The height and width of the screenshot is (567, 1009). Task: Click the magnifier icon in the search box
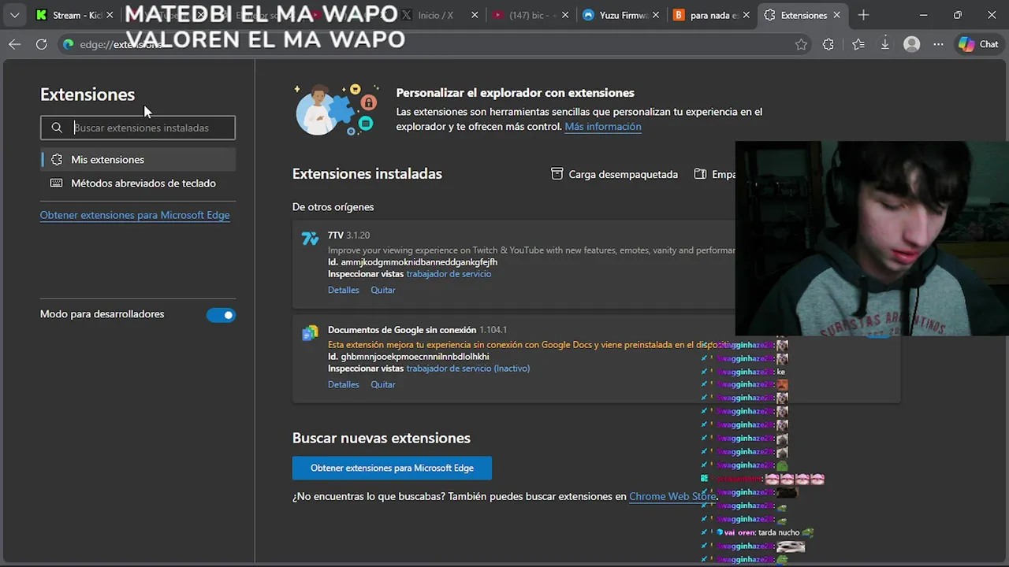[x=57, y=128]
